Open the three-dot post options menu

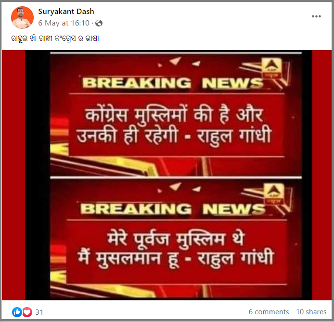click(316, 16)
